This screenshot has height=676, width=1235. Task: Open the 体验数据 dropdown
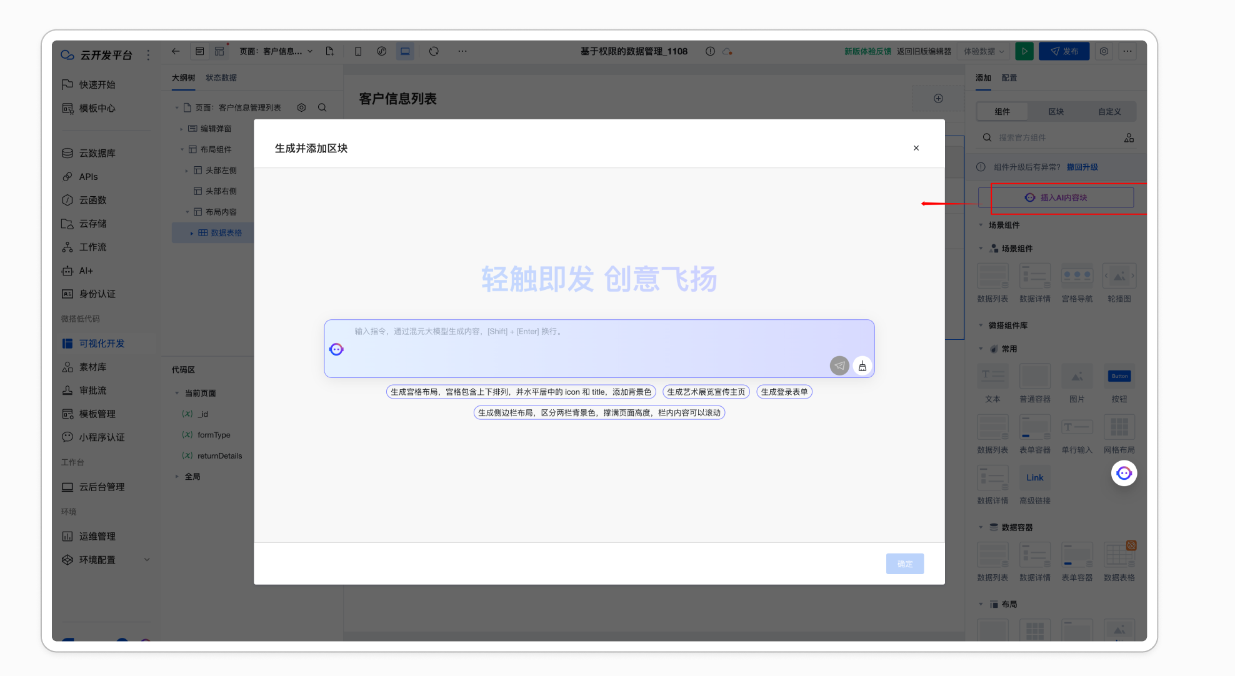[984, 51]
